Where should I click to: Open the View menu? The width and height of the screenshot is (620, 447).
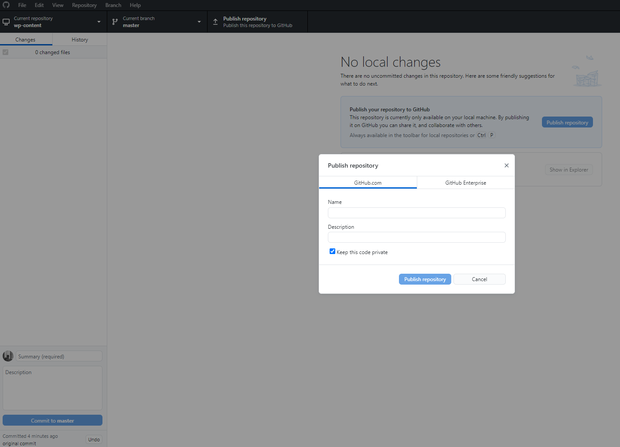[58, 5]
